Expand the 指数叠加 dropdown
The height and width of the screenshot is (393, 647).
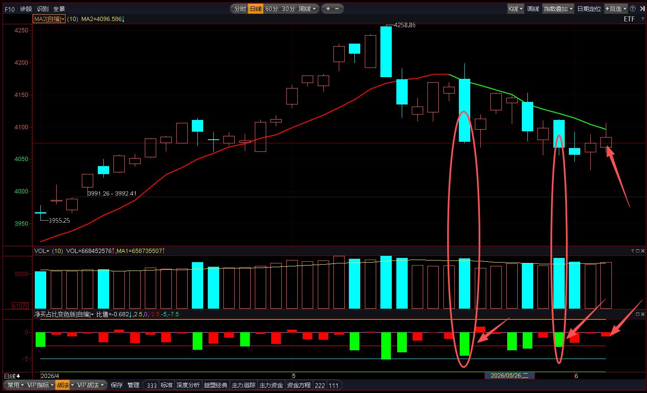[x=558, y=8]
